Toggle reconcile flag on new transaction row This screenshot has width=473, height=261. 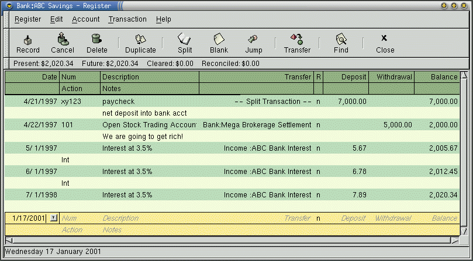coord(318,218)
